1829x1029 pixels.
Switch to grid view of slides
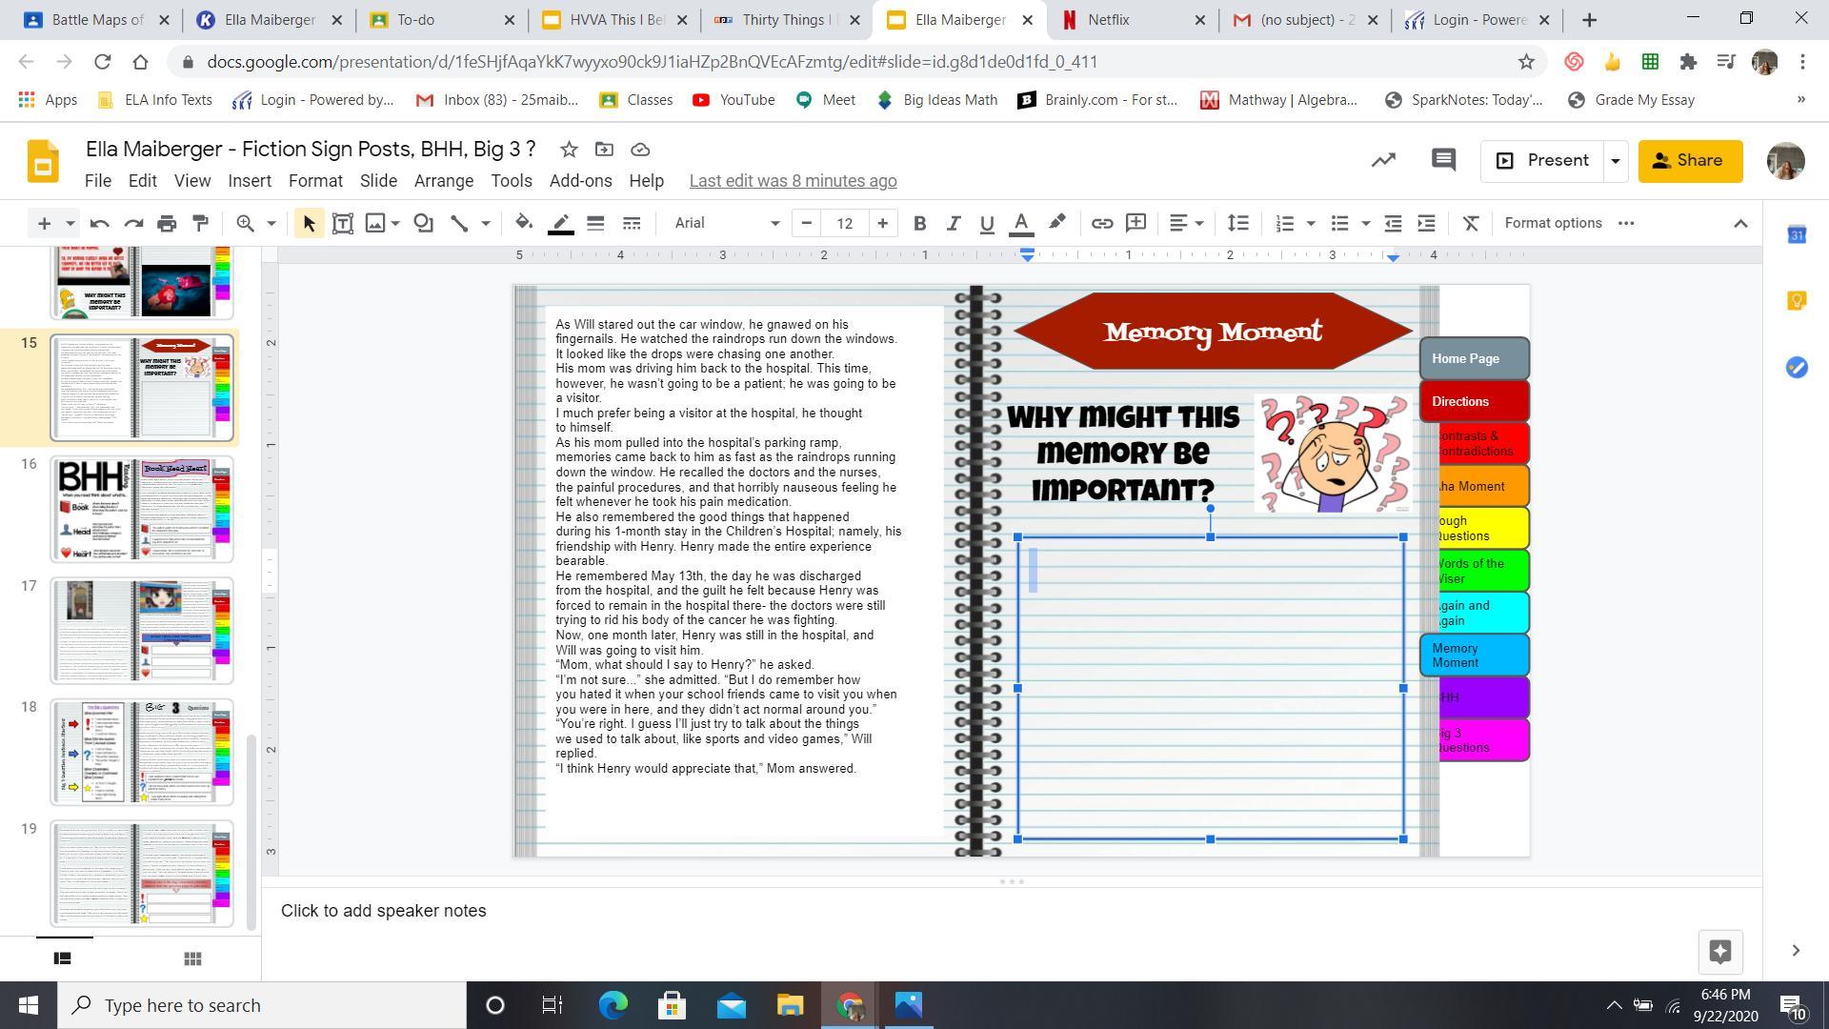pyautogui.click(x=192, y=958)
